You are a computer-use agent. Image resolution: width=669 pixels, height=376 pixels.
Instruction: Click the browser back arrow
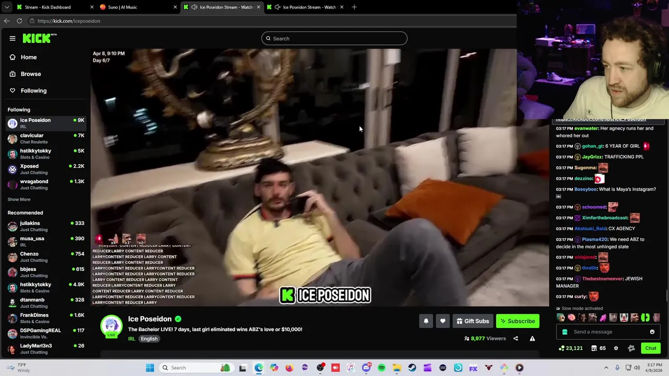coord(7,21)
